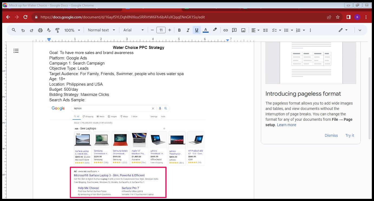The image size is (374, 201).
Task: View site information via the lock icon
Action: pos(36,17)
